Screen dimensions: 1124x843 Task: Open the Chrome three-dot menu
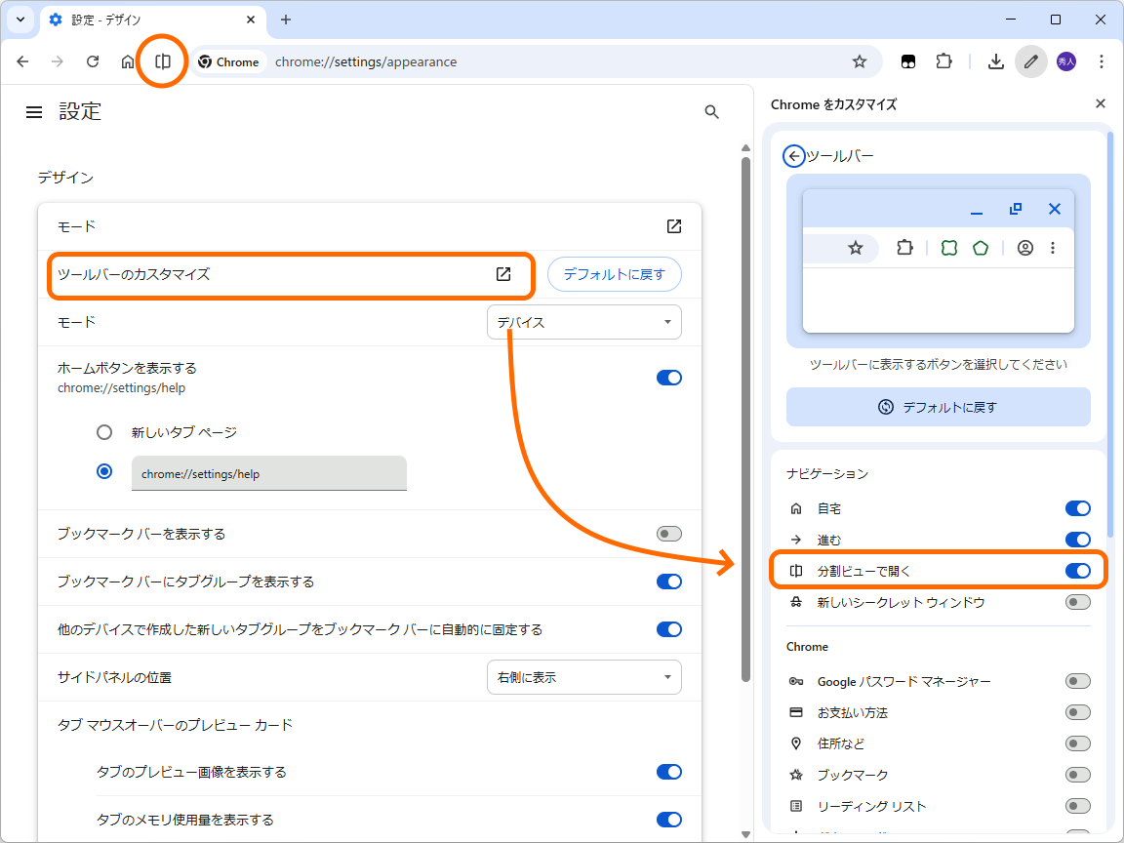coord(1102,60)
